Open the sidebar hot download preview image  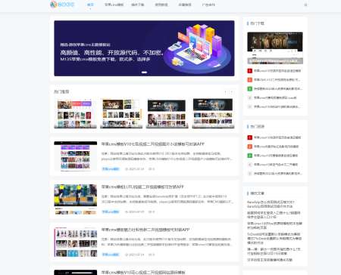coord(275,48)
